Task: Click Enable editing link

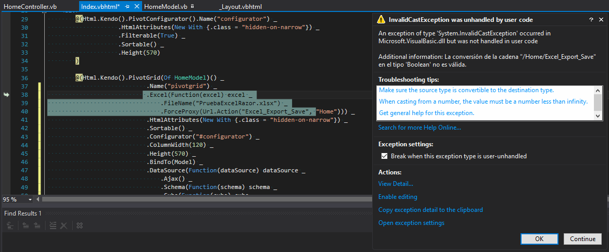Action: pyautogui.click(x=398, y=197)
